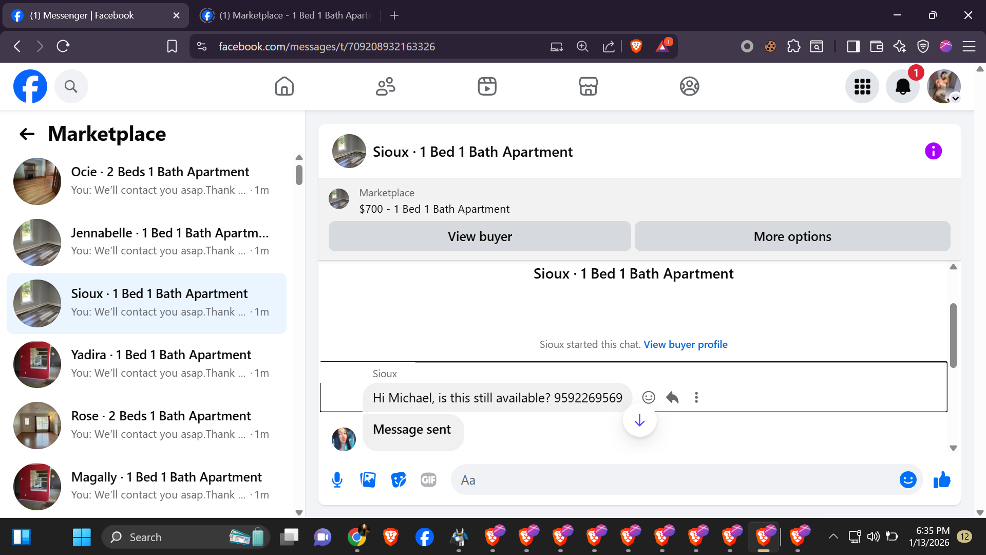986x555 pixels.
Task: Click the voice clip microphone icon
Action: 337,480
